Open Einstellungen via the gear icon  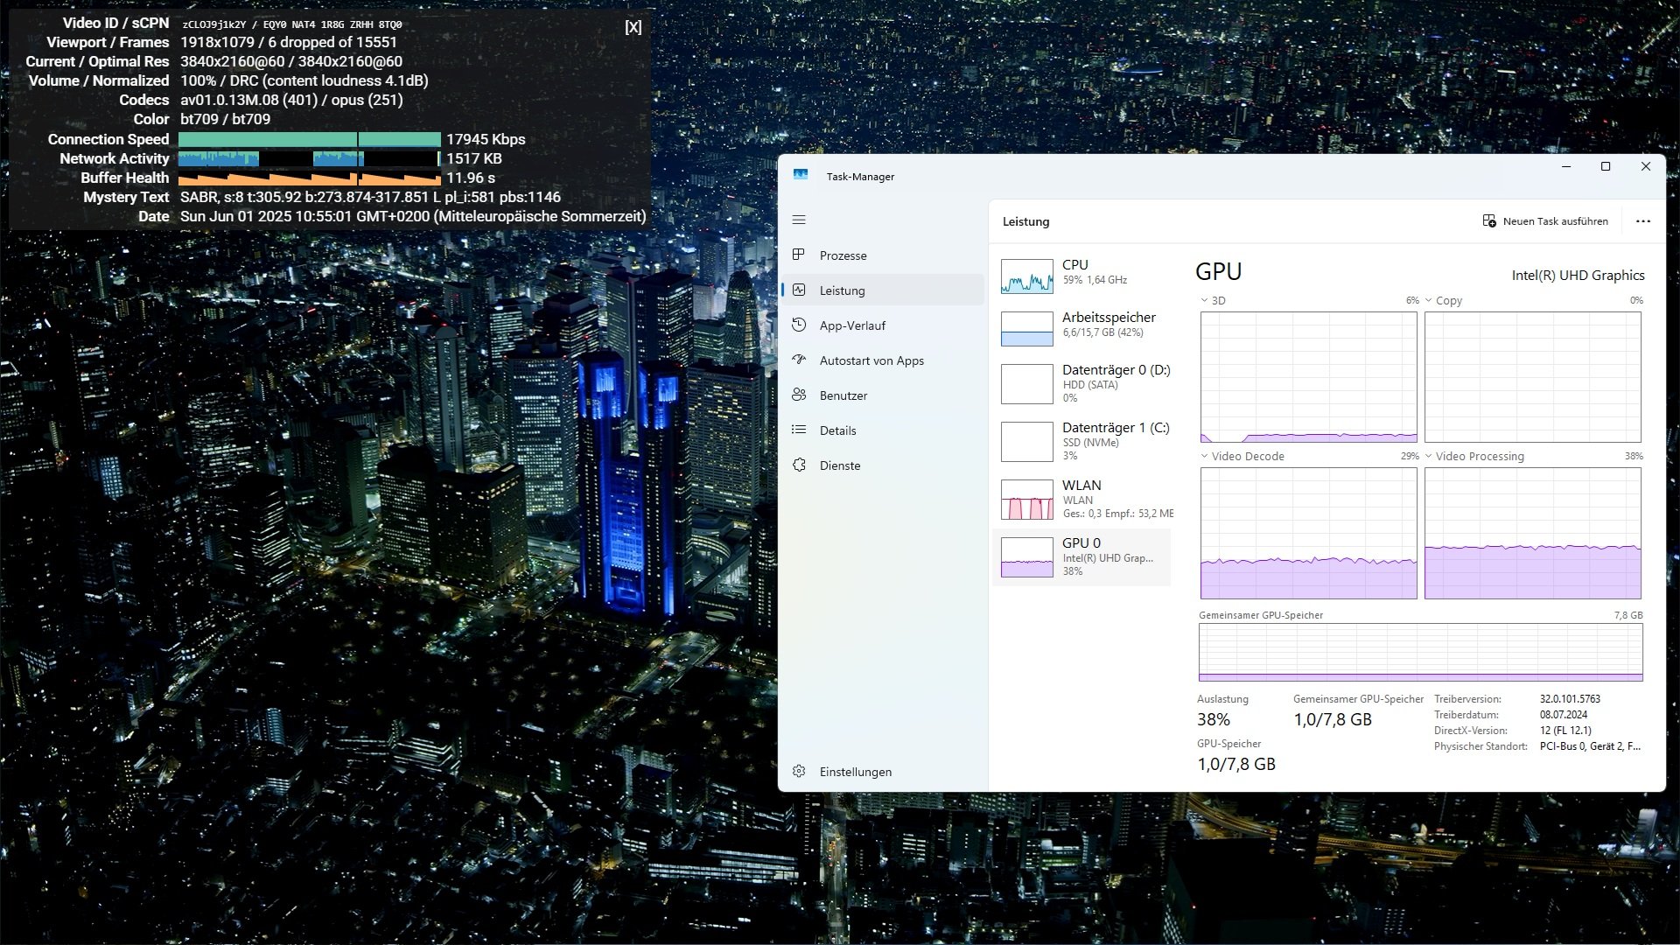tap(799, 771)
